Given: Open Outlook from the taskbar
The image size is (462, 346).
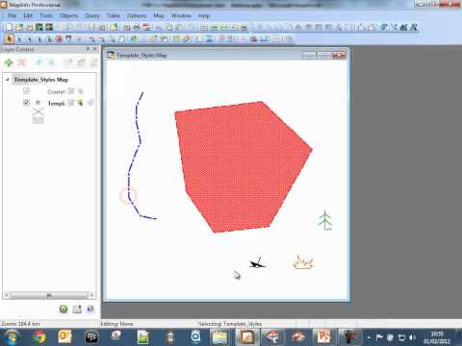Looking at the screenshot, I should [64, 337].
